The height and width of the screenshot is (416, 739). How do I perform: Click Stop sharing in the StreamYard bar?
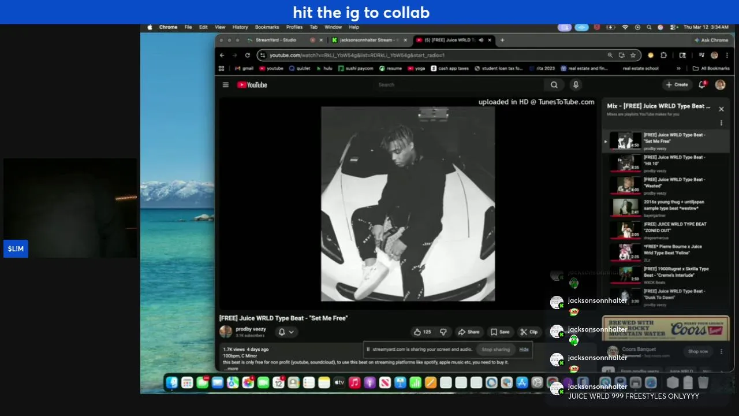[496, 350]
